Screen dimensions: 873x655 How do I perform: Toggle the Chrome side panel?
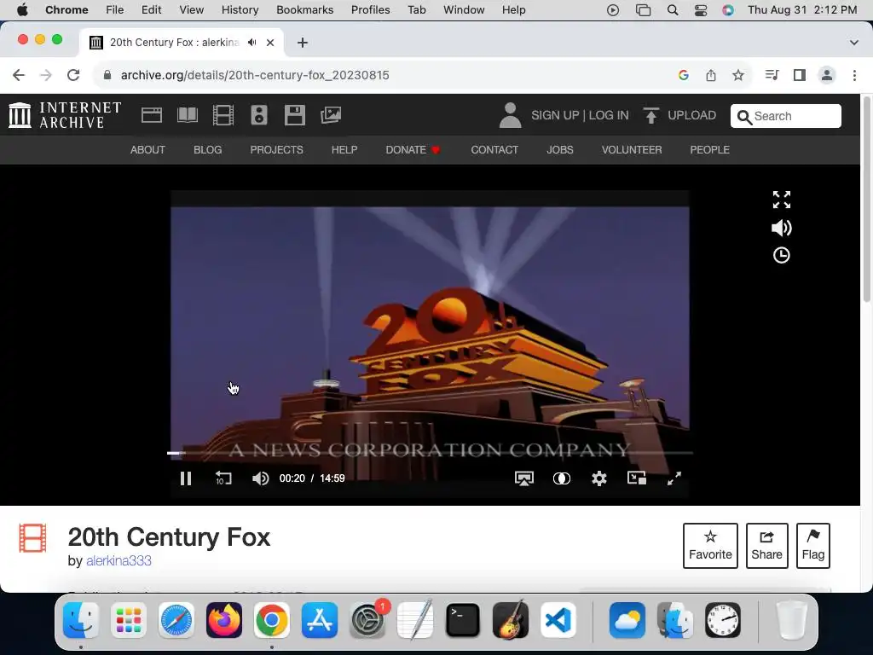pos(800,75)
